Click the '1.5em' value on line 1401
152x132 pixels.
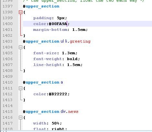[79, 30]
